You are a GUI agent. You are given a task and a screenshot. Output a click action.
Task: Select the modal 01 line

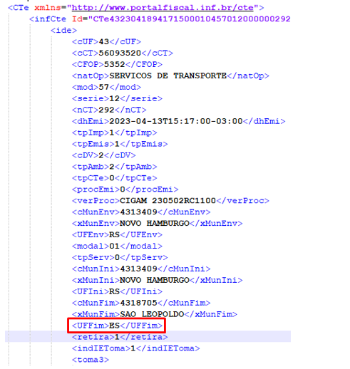[117, 246]
